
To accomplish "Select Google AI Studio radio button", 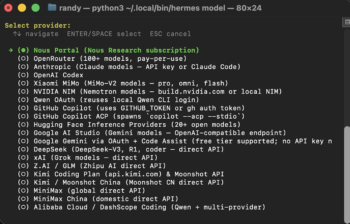I will click(23, 133).
